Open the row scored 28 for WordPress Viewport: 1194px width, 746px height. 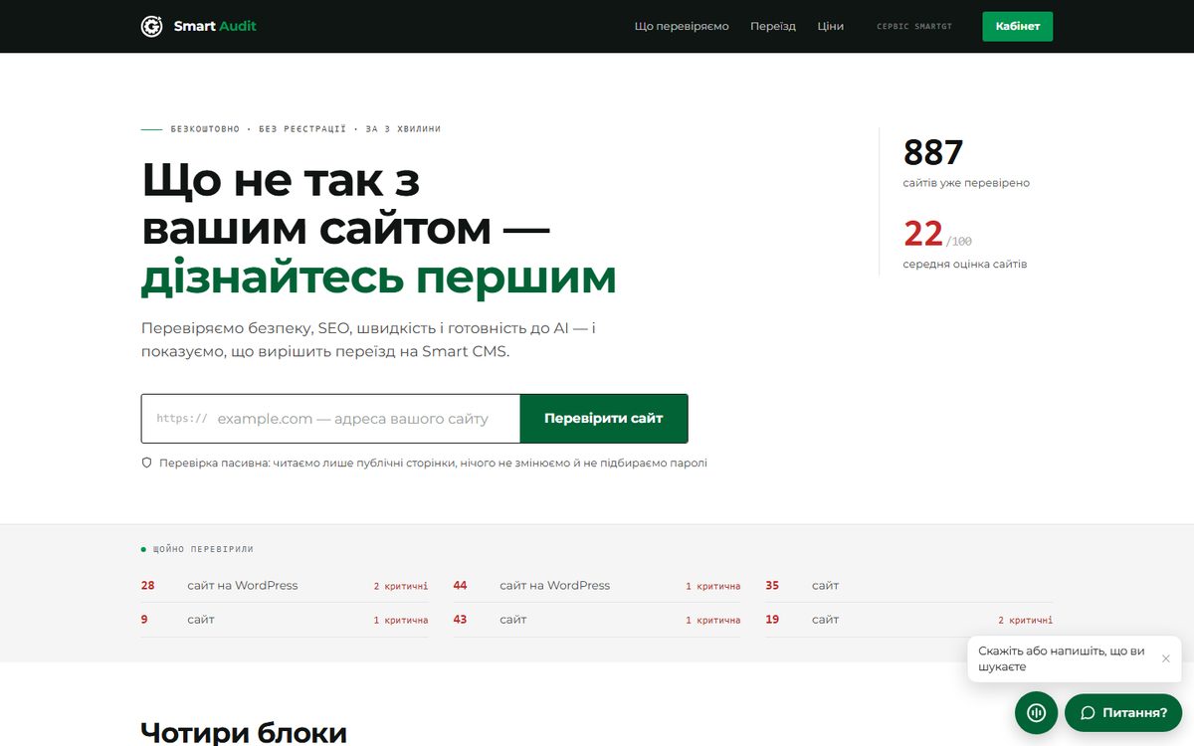tap(285, 586)
